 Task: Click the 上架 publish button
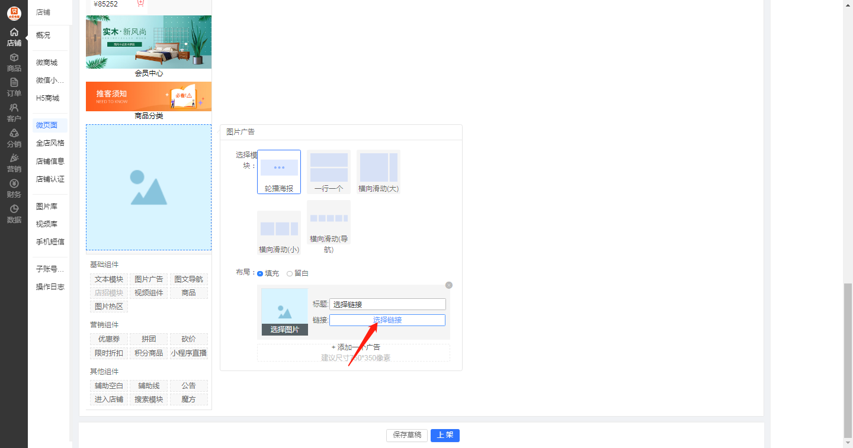tap(445, 436)
